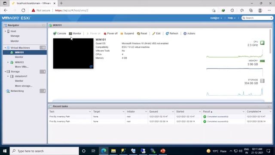Screen dimensions: 275x155
Task: Select Virtual Machines in Navigator
Action: coord(20,48)
